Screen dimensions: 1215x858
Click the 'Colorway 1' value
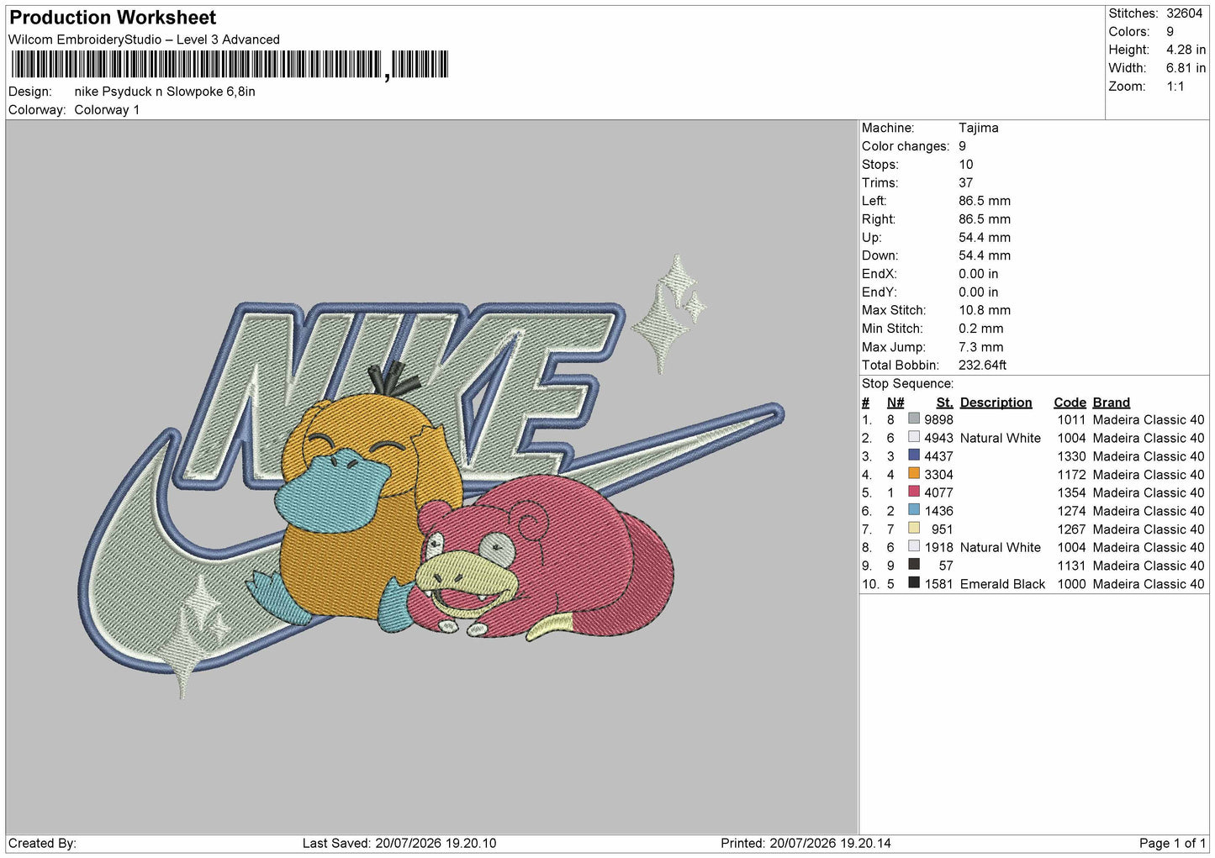pos(107,110)
